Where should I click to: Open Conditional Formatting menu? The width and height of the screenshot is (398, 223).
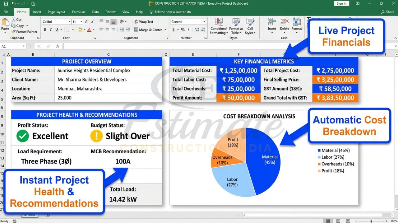[x=219, y=26]
